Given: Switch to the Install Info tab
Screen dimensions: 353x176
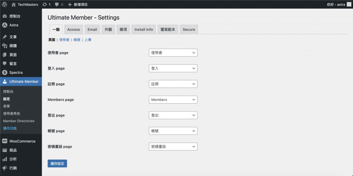Looking at the screenshot, I should 144,30.
